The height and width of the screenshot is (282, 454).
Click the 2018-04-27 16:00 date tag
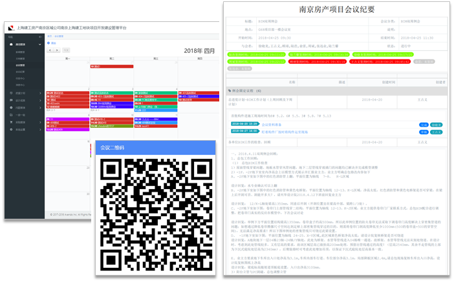(x=245, y=131)
